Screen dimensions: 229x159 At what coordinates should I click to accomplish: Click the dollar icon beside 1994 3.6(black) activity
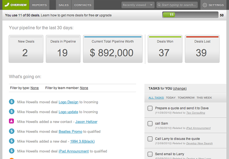[12, 141]
